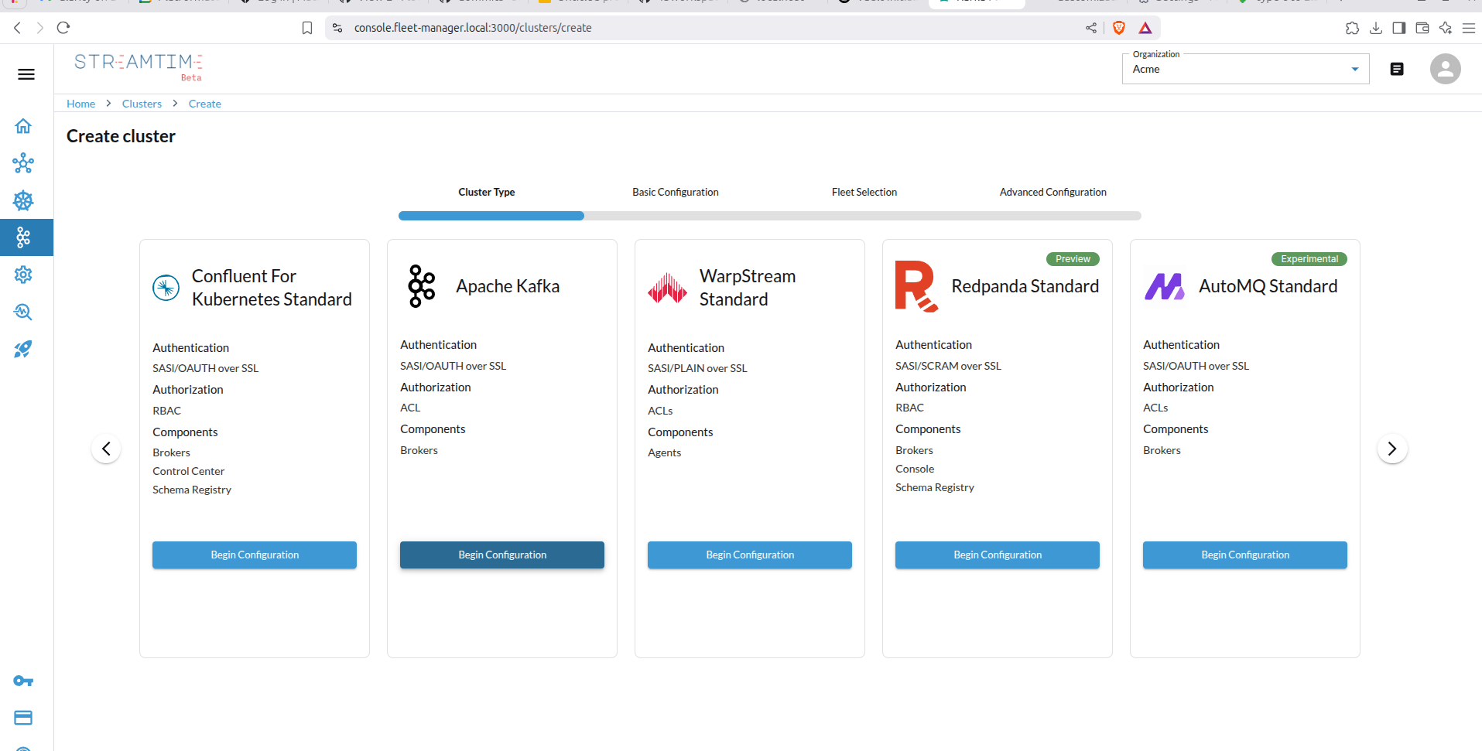Click the Brave shields icon
Image resolution: width=1482 pixels, height=751 pixels.
tap(1119, 28)
